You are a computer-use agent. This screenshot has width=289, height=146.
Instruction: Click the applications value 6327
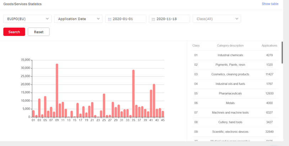point(269,113)
